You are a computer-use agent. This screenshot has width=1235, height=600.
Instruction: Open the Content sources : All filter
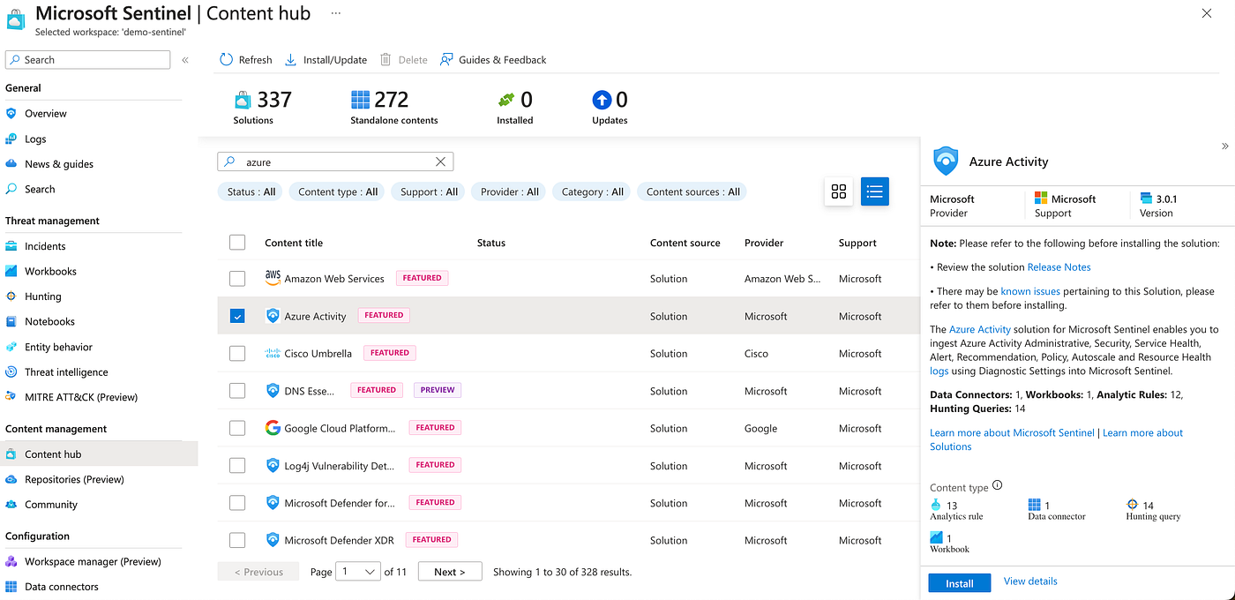tap(692, 191)
